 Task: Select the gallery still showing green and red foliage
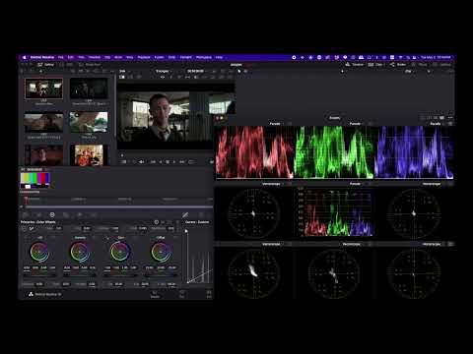(x=89, y=122)
